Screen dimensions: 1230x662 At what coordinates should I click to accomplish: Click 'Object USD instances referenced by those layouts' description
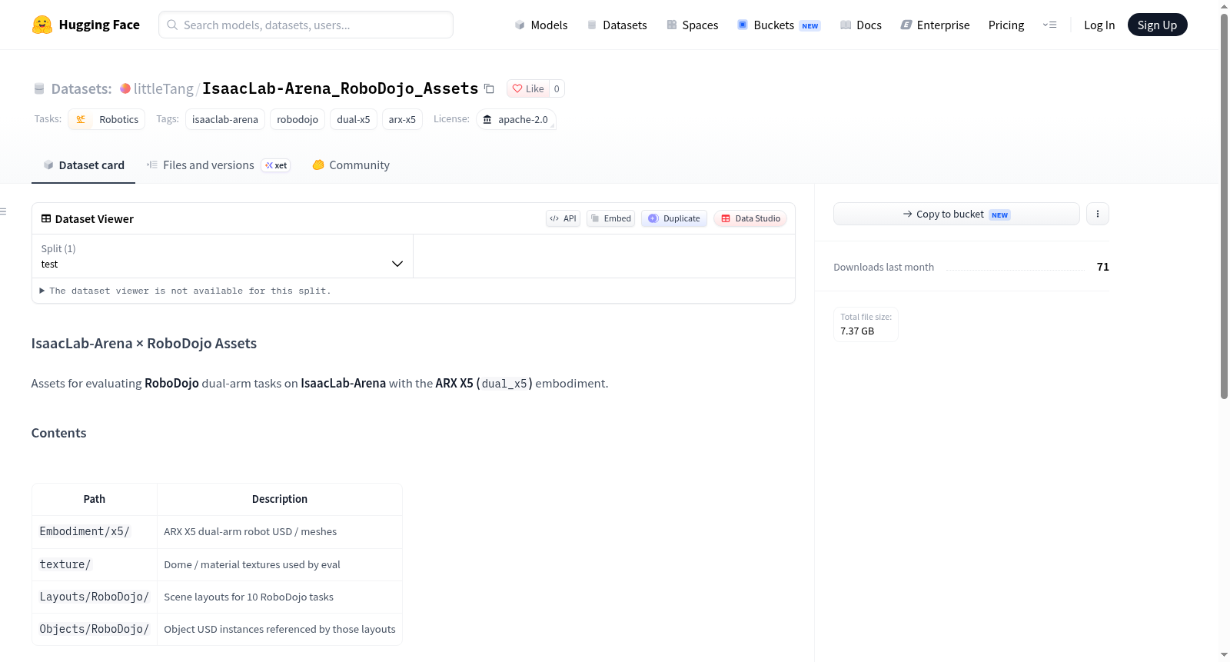pyautogui.click(x=280, y=629)
